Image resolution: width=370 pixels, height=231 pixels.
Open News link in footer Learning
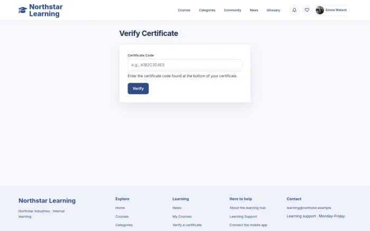(177, 208)
